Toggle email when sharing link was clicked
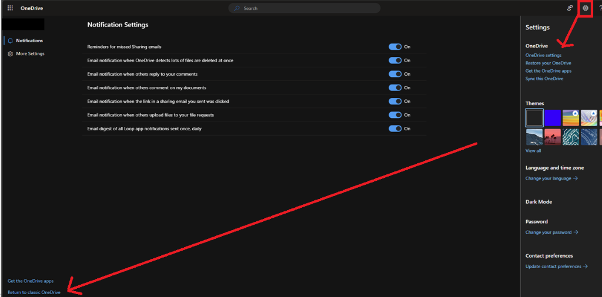 point(395,102)
